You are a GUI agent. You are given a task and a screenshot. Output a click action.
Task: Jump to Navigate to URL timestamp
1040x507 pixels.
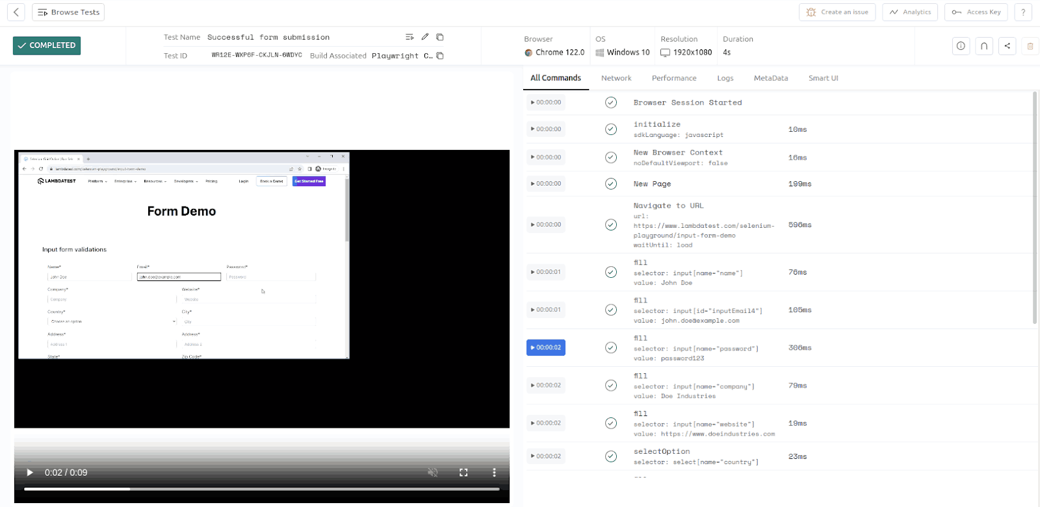[546, 225]
